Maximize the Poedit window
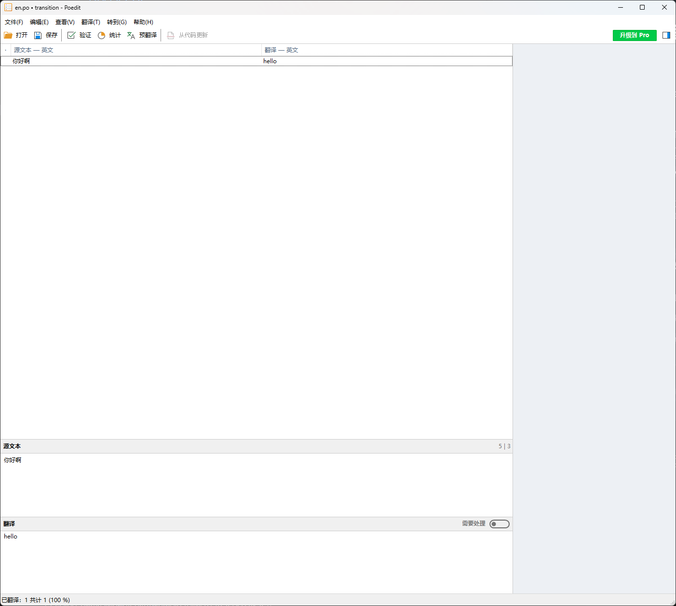676x606 pixels. (642, 7)
